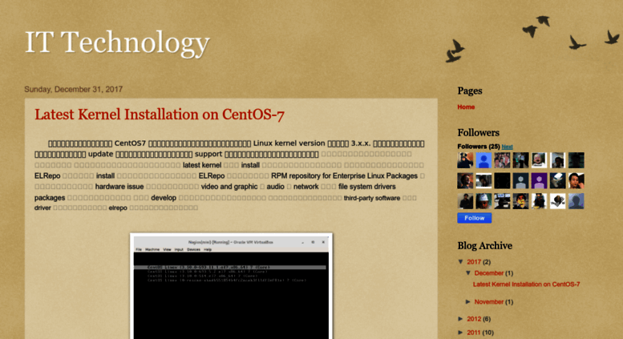Click the blue Follow button
Viewport: 623px width, 339px height.
(475, 218)
